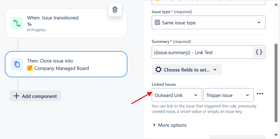Open the three dots menu for linked issues

tap(260, 94)
